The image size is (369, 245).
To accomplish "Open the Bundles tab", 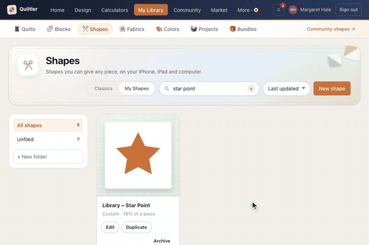I will (243, 29).
